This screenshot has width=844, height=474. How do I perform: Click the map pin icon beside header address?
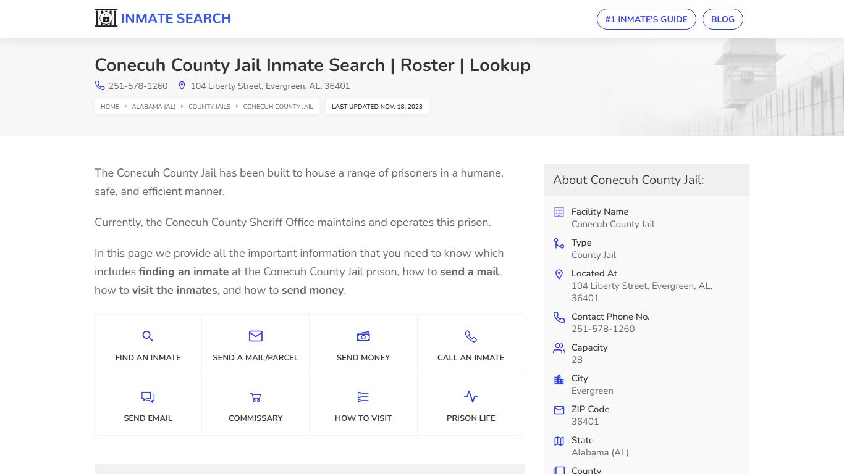click(x=182, y=86)
